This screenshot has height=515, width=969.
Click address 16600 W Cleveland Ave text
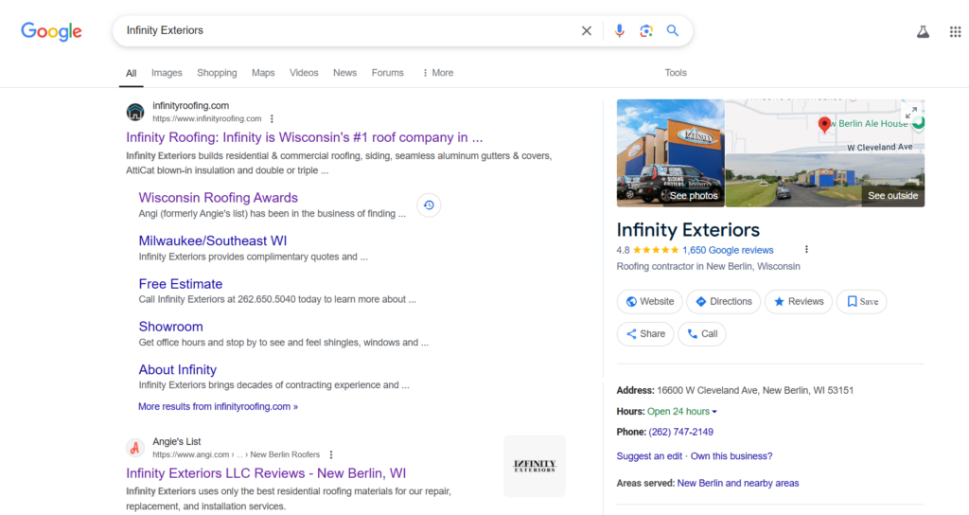pos(755,391)
